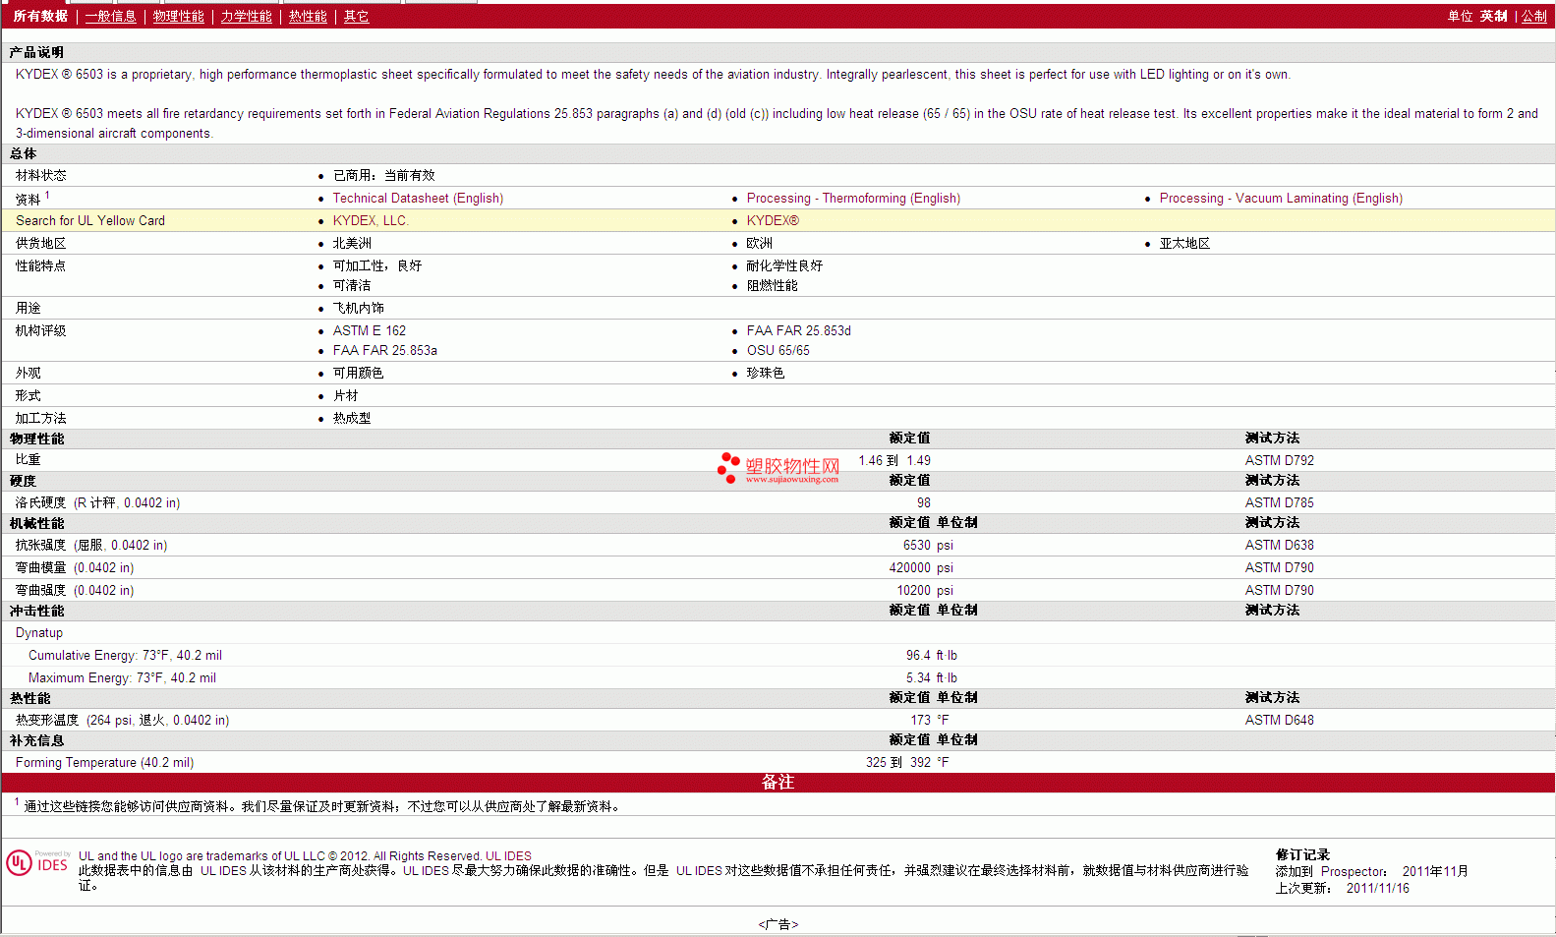1556x937 pixels.
Task: Click the 备注 section header
Action: 778,783
